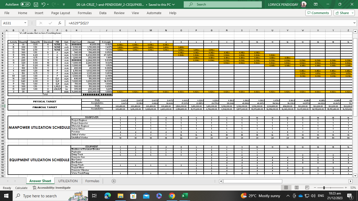Click the Ribbon Display Options icon

tap(316, 4)
